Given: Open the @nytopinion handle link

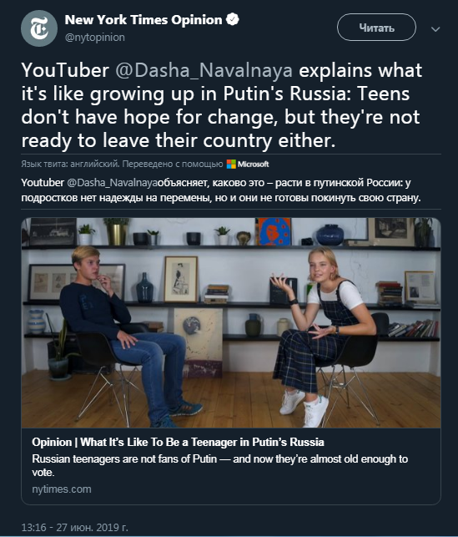Looking at the screenshot, I should [95, 38].
